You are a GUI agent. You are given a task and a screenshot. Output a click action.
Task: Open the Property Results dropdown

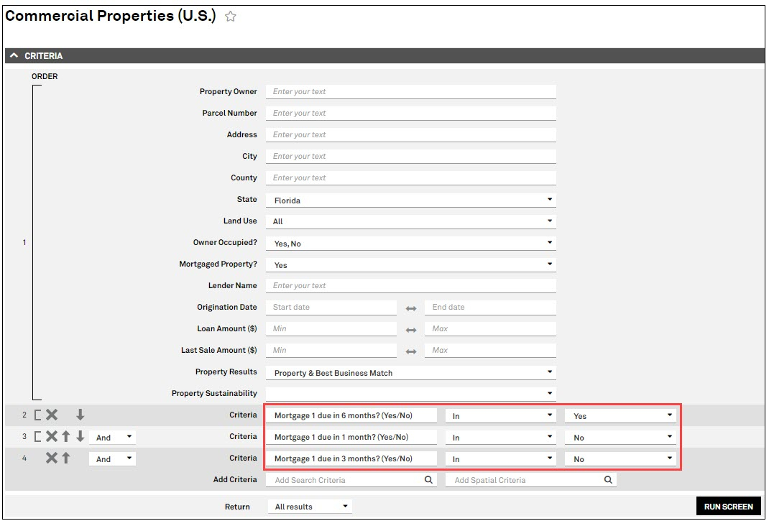[x=410, y=372]
